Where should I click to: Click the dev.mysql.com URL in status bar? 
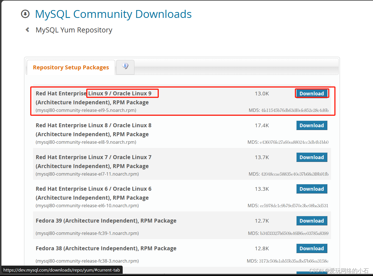click(x=62, y=270)
